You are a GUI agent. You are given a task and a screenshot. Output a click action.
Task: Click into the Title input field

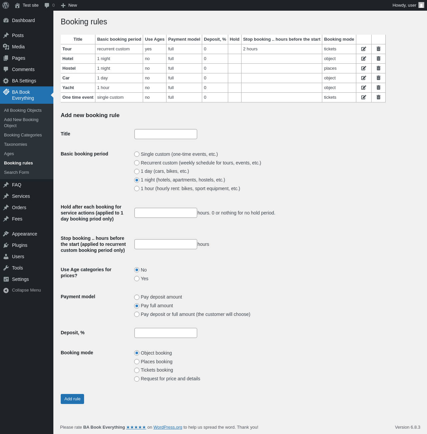[166, 134]
